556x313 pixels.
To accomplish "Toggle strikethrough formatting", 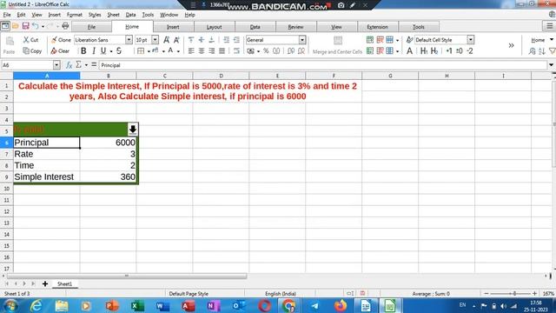I will coord(119,51).
